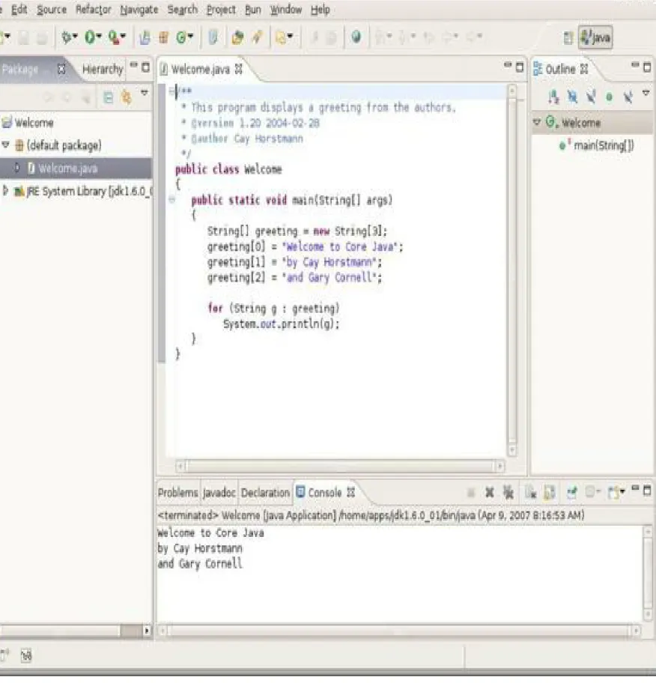Click the Open Task toolbar icon
656x683 pixels.
237,38
